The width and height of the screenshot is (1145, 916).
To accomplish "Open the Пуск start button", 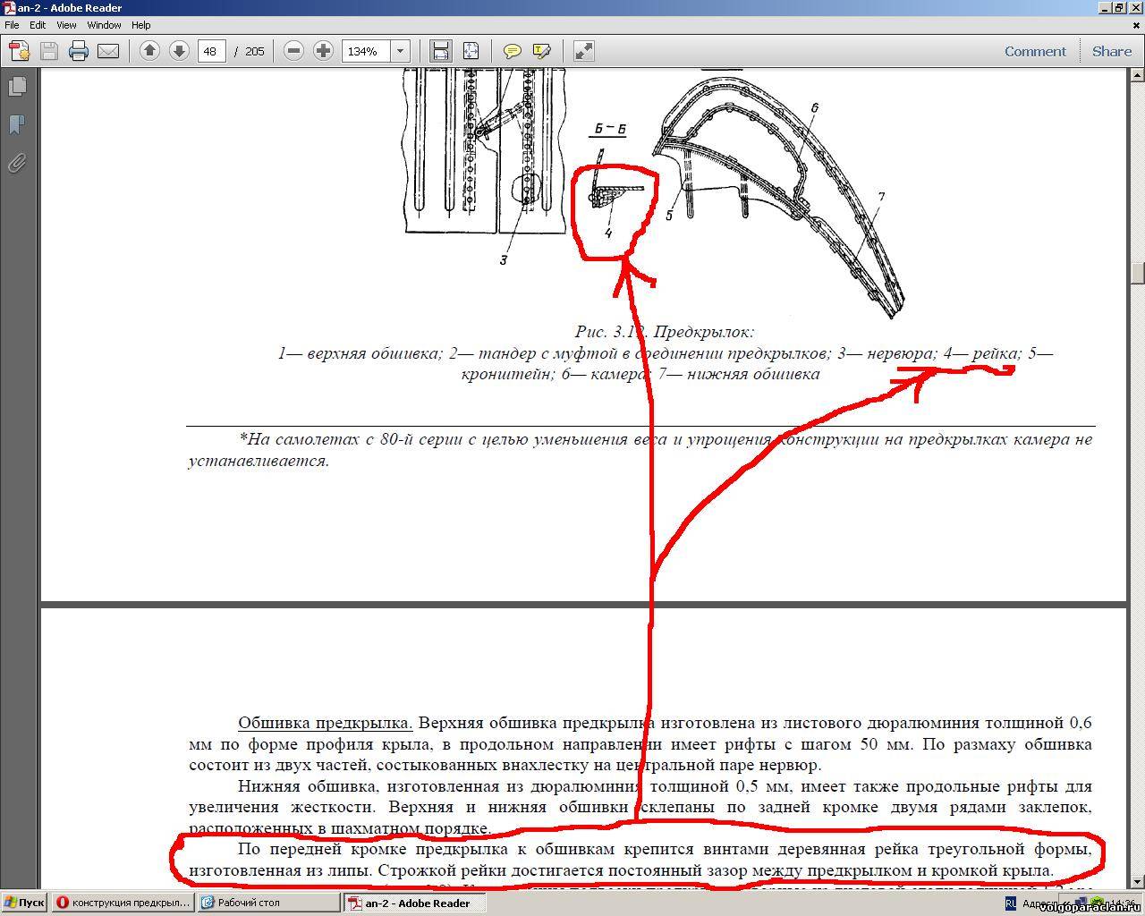I will [x=24, y=903].
